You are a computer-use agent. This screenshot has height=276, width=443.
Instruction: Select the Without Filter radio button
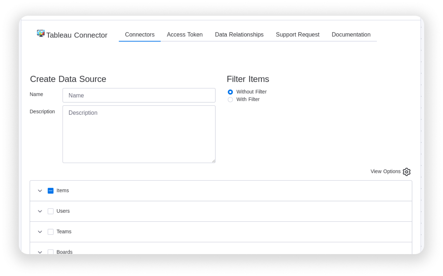[x=230, y=92]
